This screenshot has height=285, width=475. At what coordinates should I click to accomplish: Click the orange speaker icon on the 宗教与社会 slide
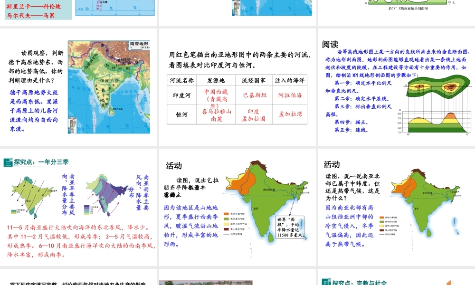pyautogui.click(x=450, y=283)
